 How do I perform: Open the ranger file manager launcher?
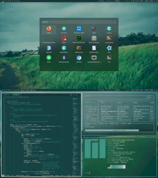coord(94,30)
